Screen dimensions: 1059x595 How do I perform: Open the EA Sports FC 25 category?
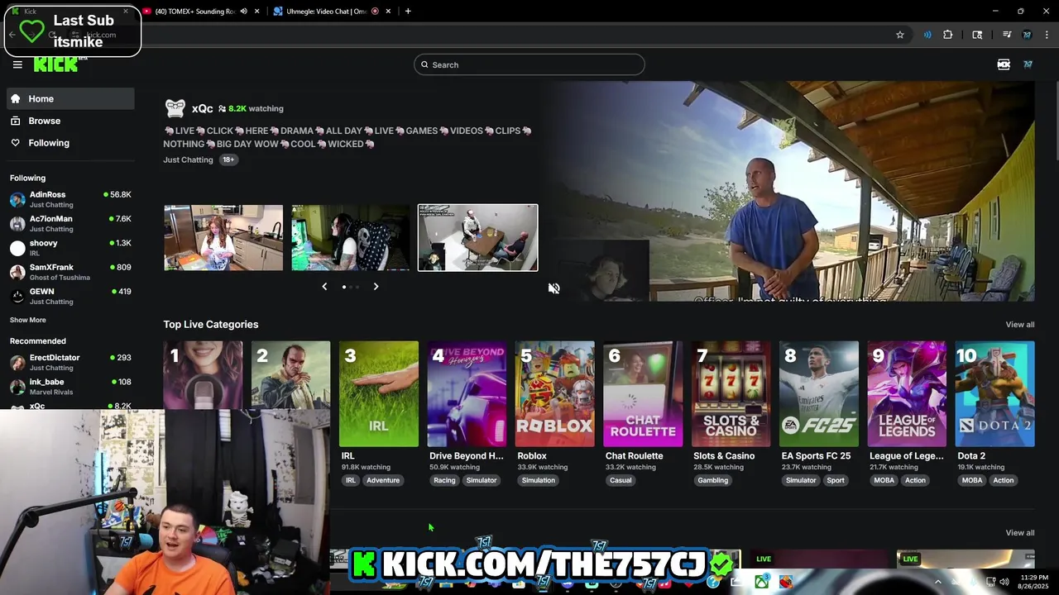[x=819, y=393]
